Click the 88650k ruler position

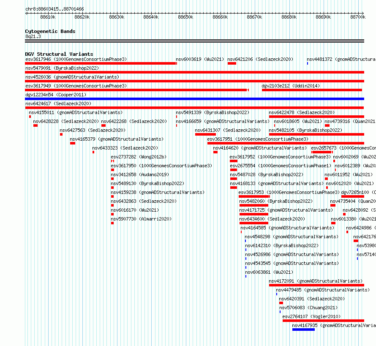click(x=185, y=17)
